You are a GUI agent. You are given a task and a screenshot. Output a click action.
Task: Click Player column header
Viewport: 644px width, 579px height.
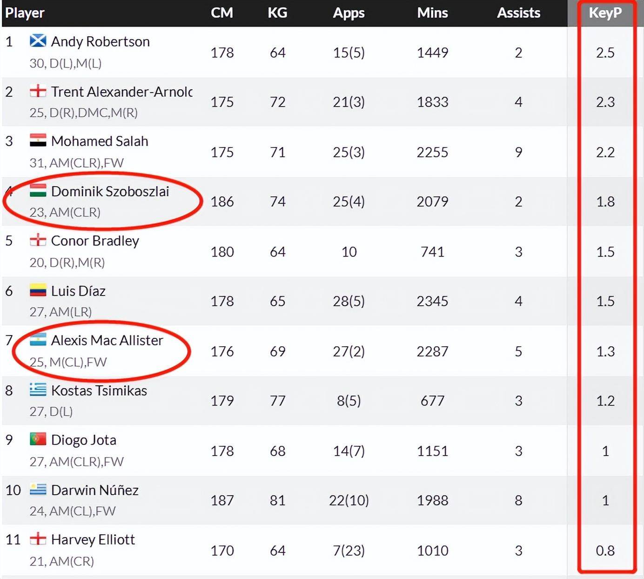pyautogui.click(x=25, y=13)
